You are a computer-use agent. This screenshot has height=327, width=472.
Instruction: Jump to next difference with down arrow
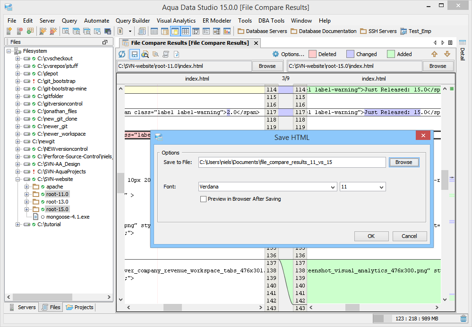(x=447, y=54)
